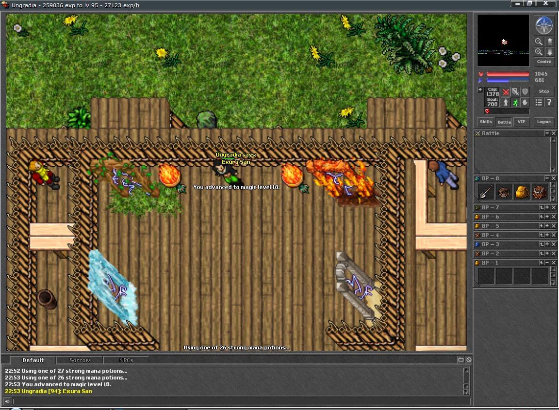This screenshot has width=559, height=410.
Task: Click the red skull status icon
Action: click(487, 111)
